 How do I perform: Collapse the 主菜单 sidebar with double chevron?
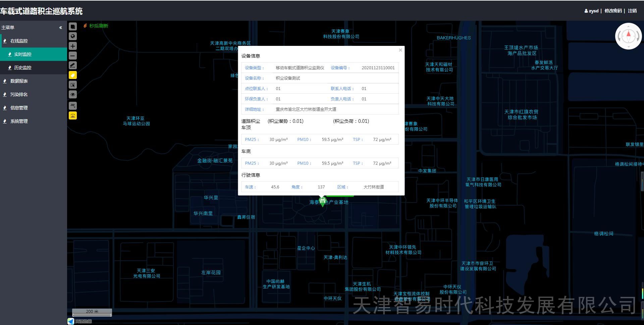[61, 27]
